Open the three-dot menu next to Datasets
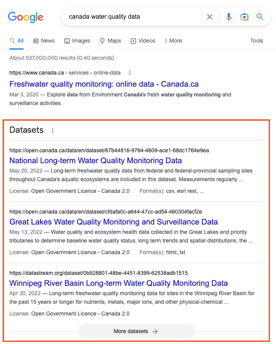Image resolution: width=276 pixels, height=344 pixels. [53, 130]
